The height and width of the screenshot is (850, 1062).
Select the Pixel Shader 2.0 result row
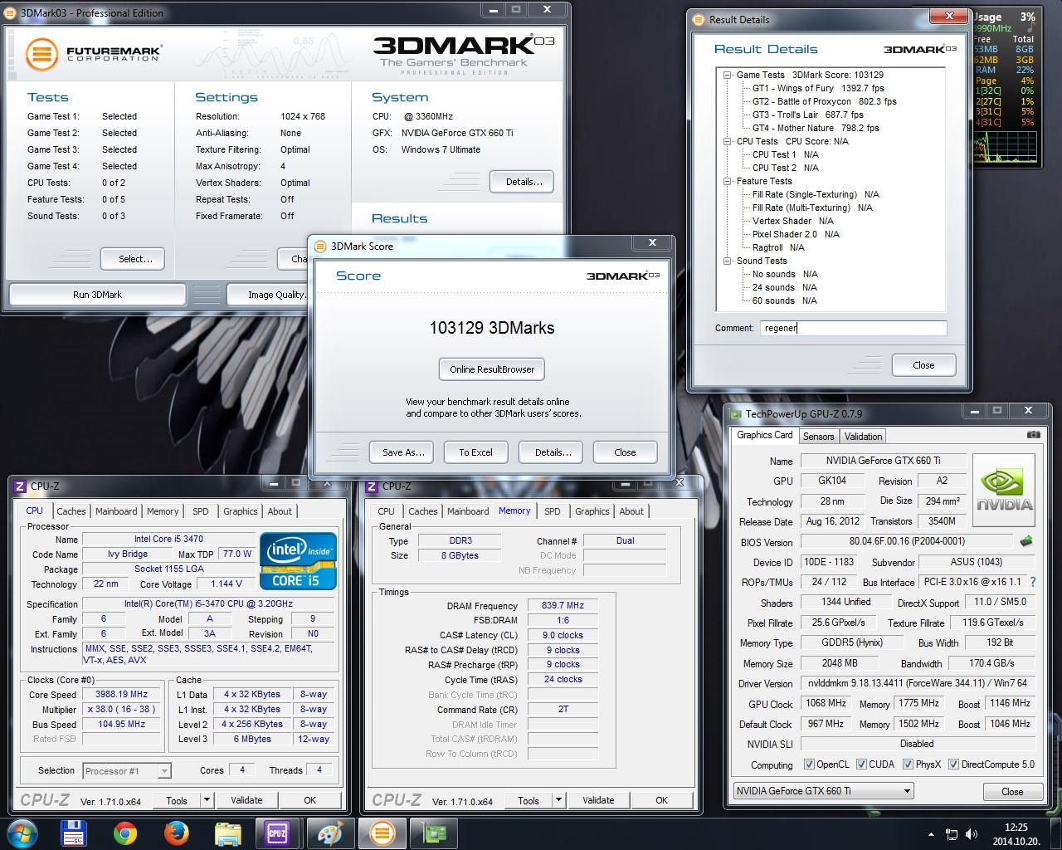(796, 234)
